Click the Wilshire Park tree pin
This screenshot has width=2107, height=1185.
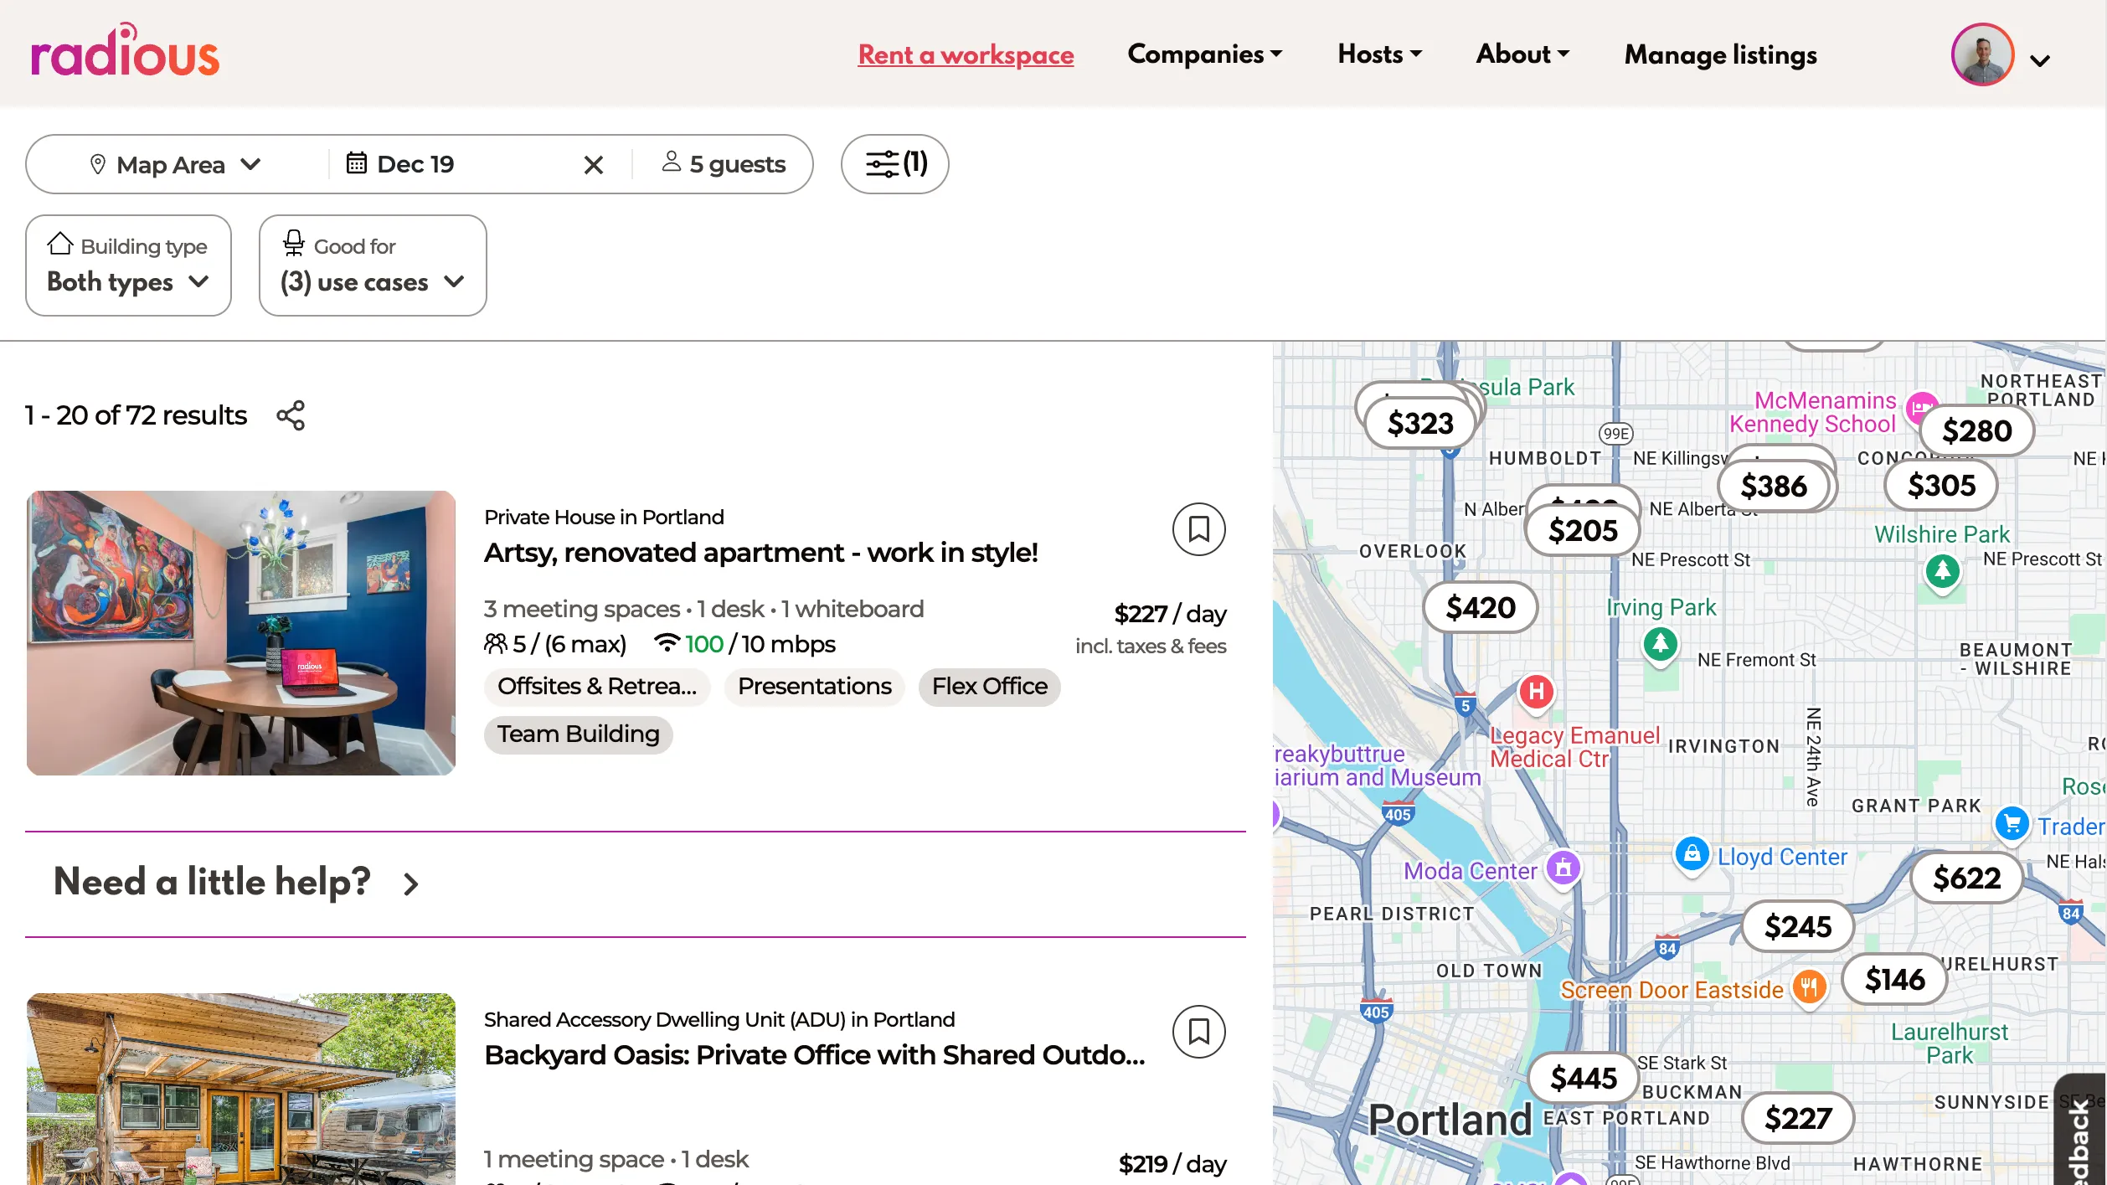click(x=1942, y=572)
